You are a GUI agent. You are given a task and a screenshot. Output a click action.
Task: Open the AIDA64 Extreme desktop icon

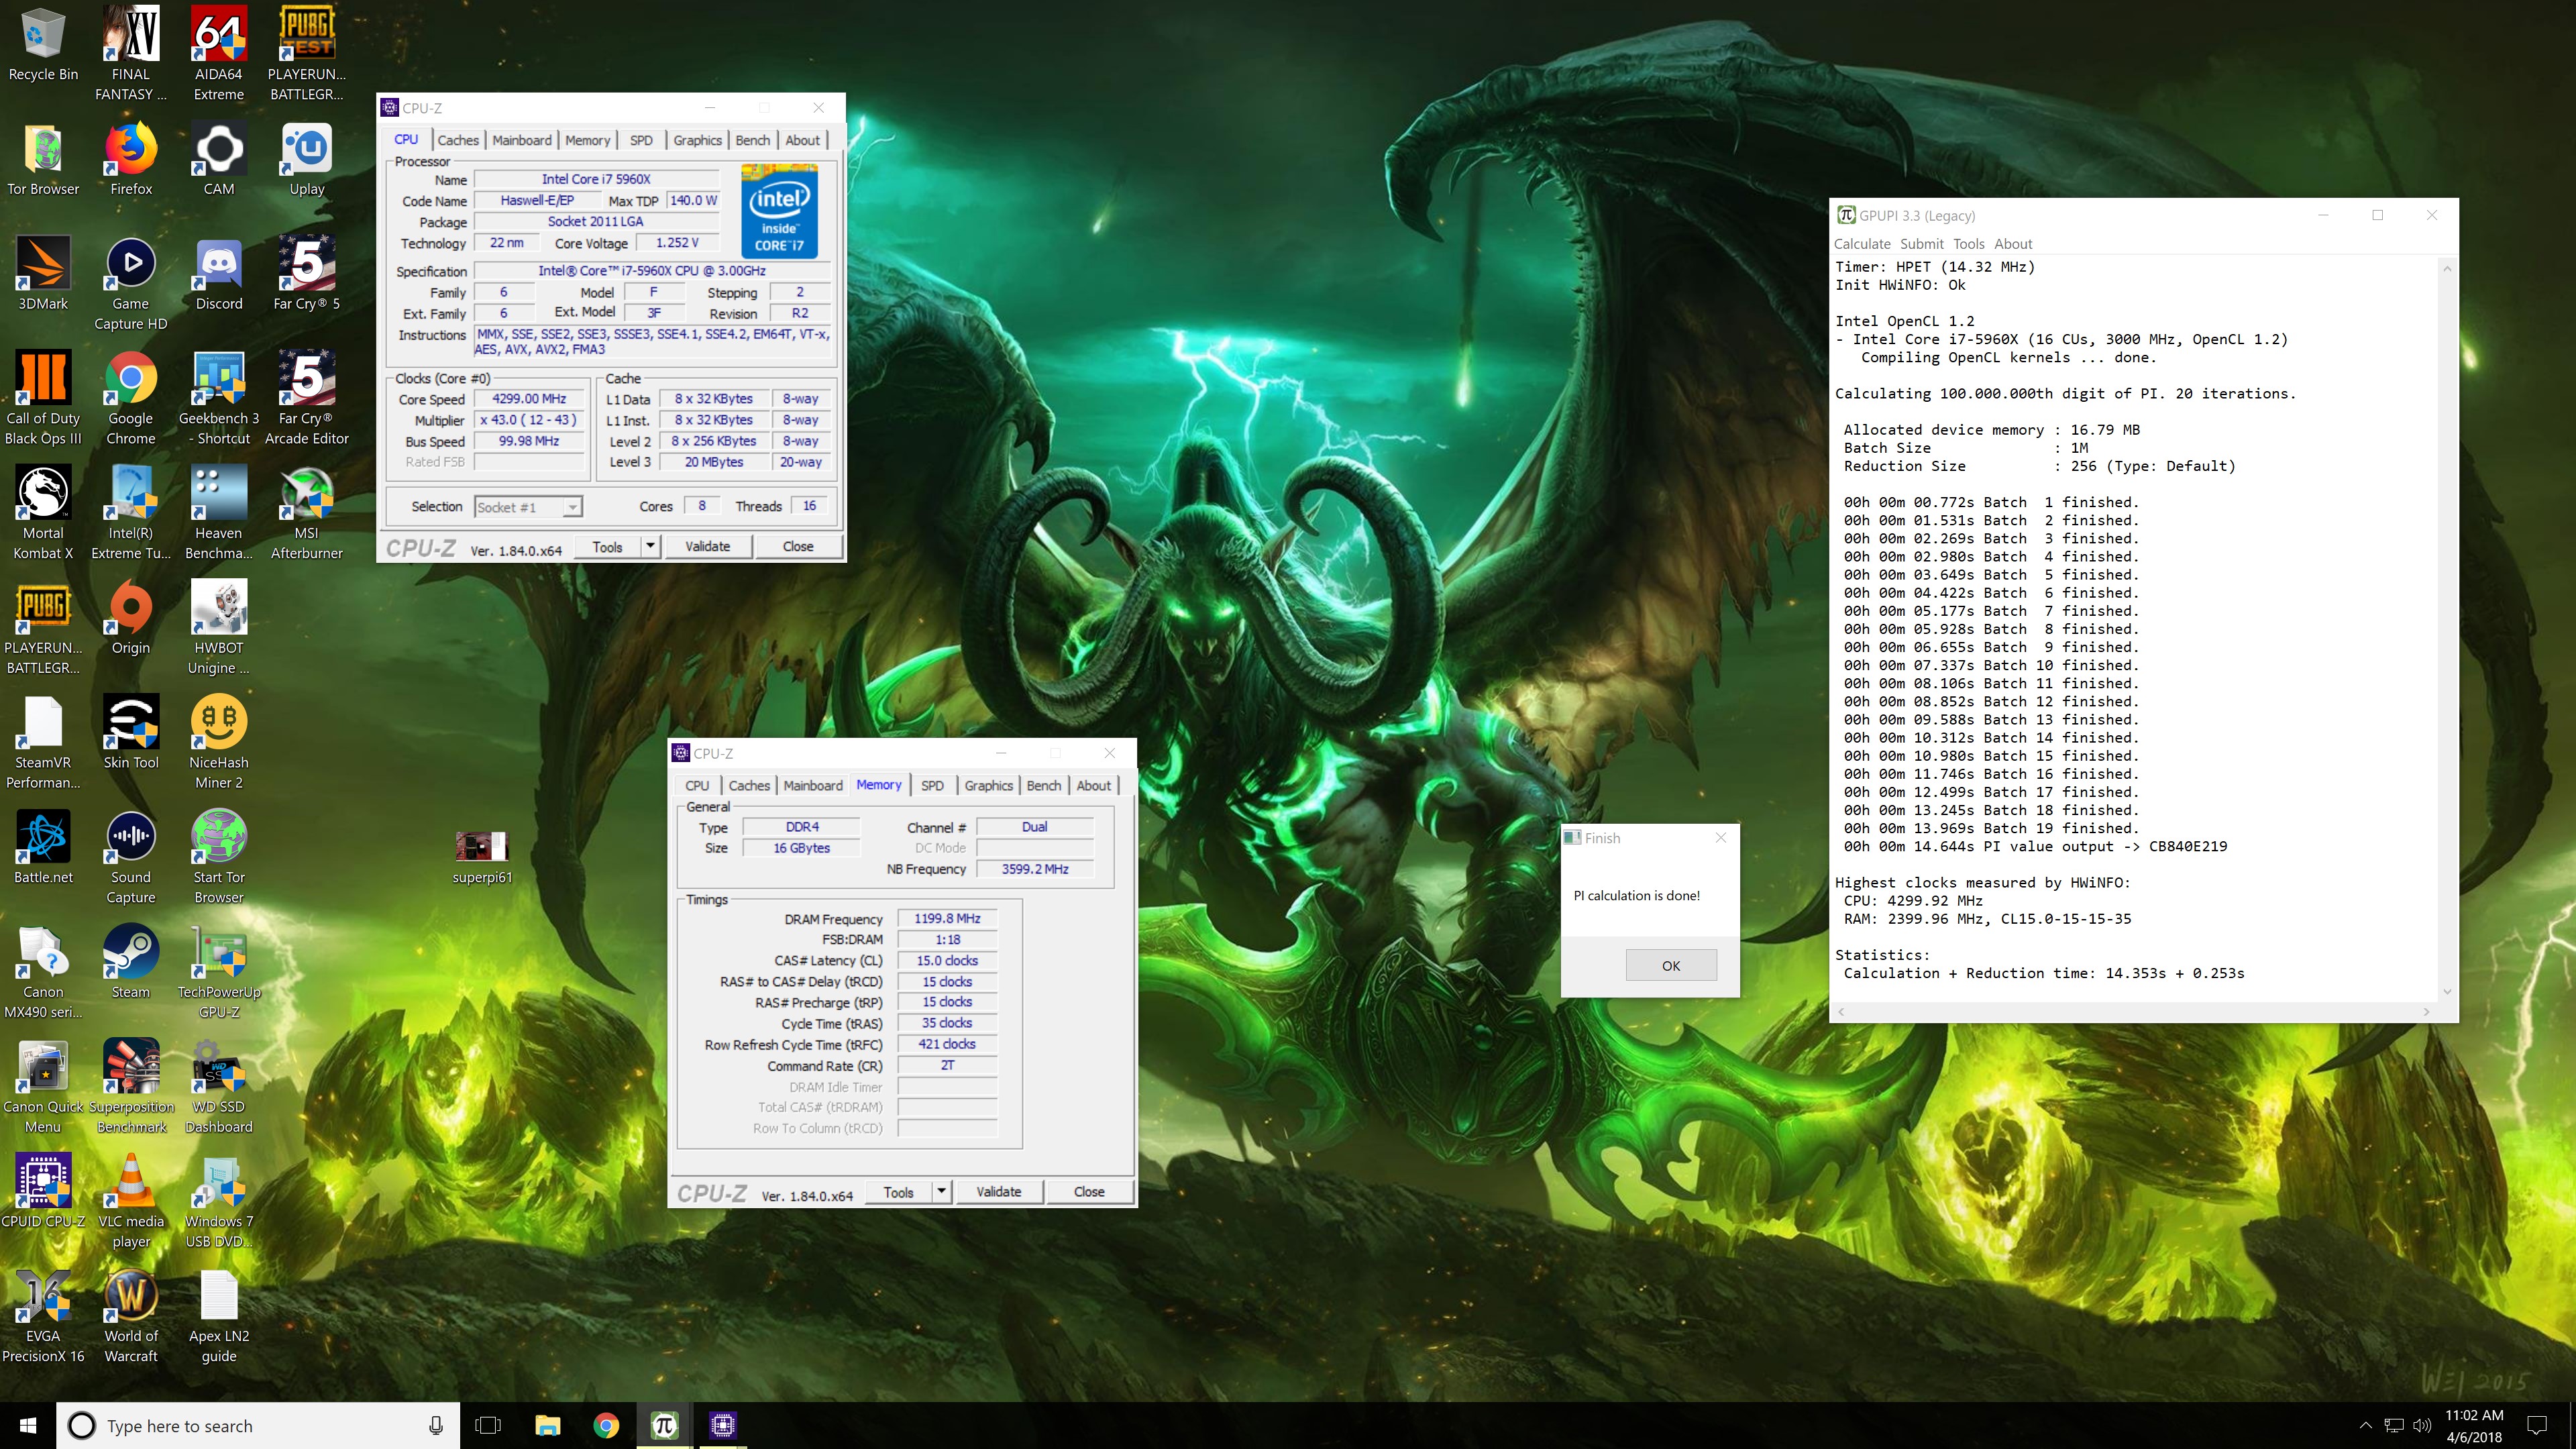[x=219, y=54]
